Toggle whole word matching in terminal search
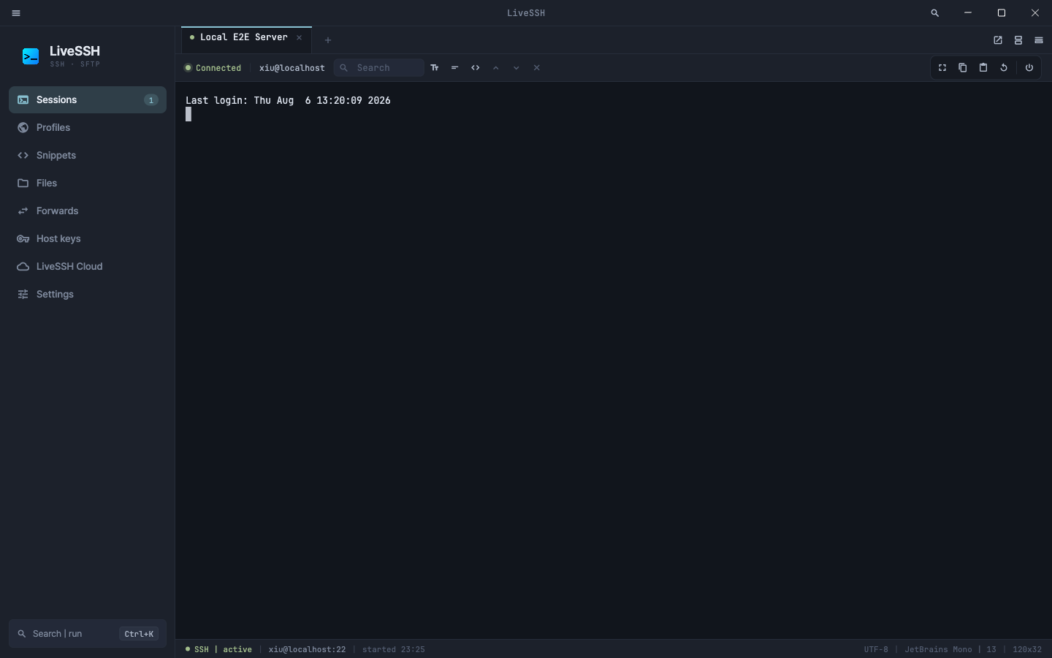1052x658 pixels. click(455, 68)
